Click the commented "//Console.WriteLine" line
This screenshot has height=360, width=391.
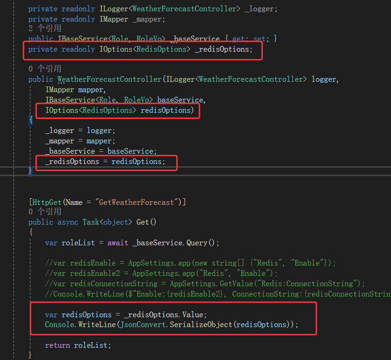tap(218, 294)
